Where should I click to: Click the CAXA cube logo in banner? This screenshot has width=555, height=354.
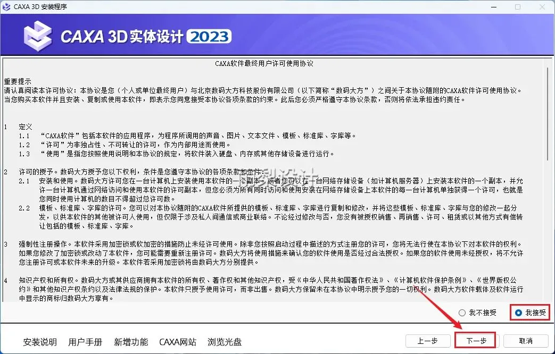[38, 36]
